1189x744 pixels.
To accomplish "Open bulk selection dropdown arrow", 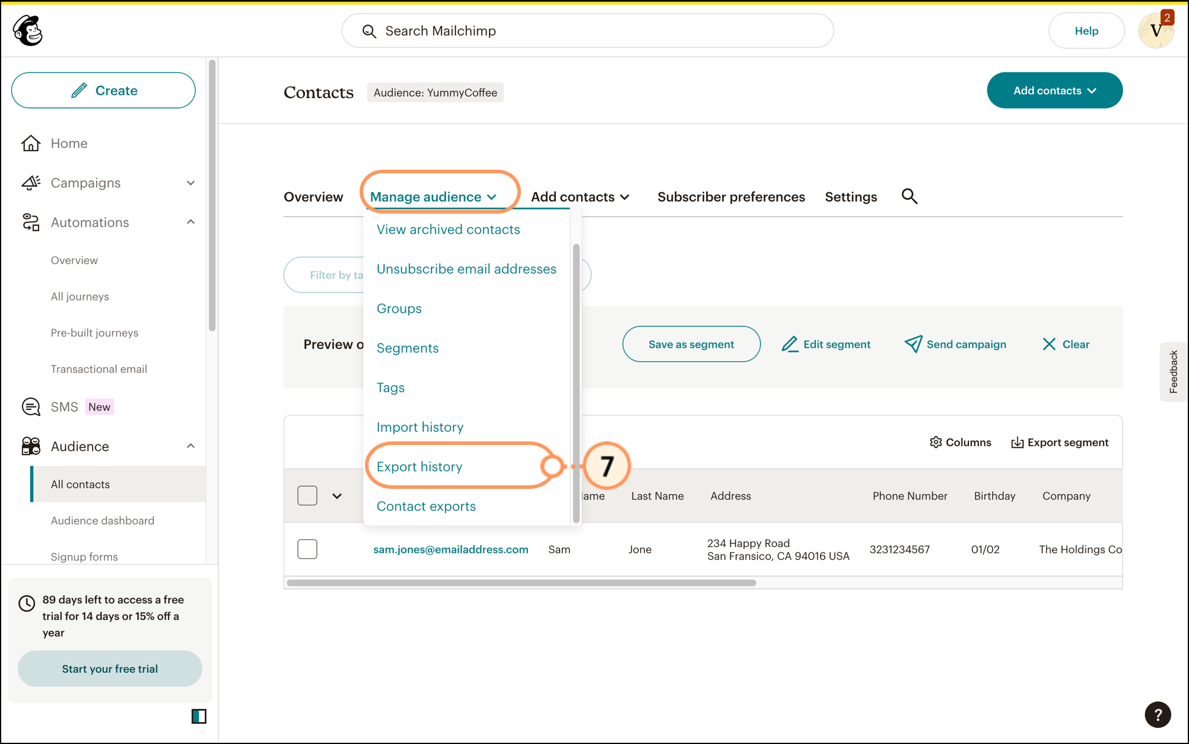I will coord(336,496).
